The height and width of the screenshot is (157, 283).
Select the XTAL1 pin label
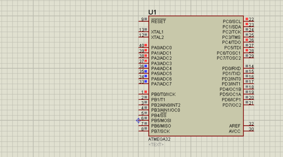click(157, 32)
